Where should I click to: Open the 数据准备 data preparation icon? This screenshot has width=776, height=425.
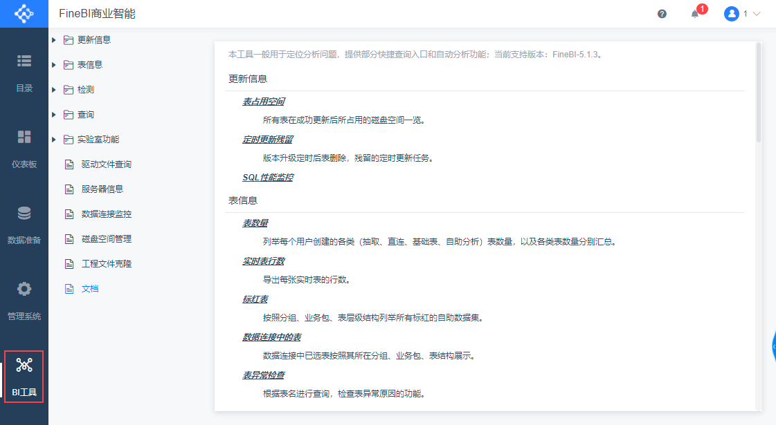pos(24,220)
